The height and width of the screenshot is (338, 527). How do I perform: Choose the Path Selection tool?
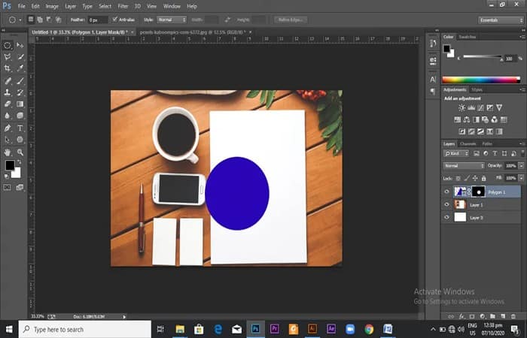coord(8,140)
